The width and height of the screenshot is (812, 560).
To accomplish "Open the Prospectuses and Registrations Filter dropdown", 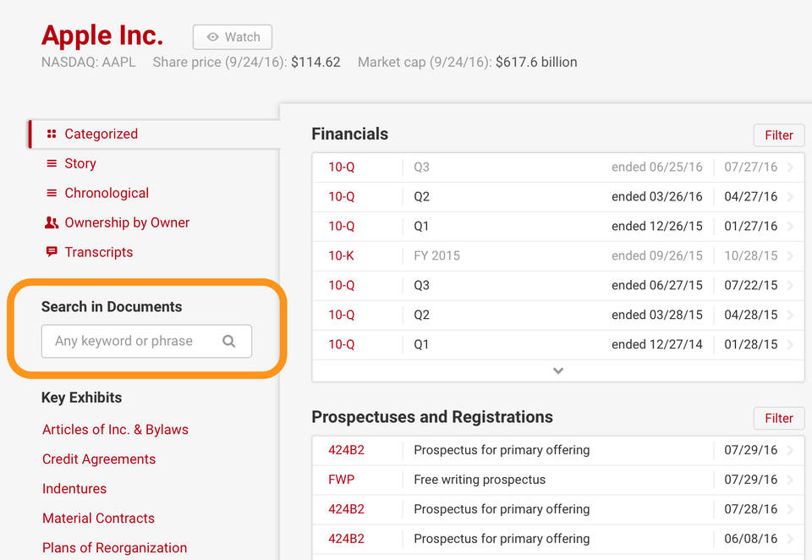I will click(x=778, y=418).
